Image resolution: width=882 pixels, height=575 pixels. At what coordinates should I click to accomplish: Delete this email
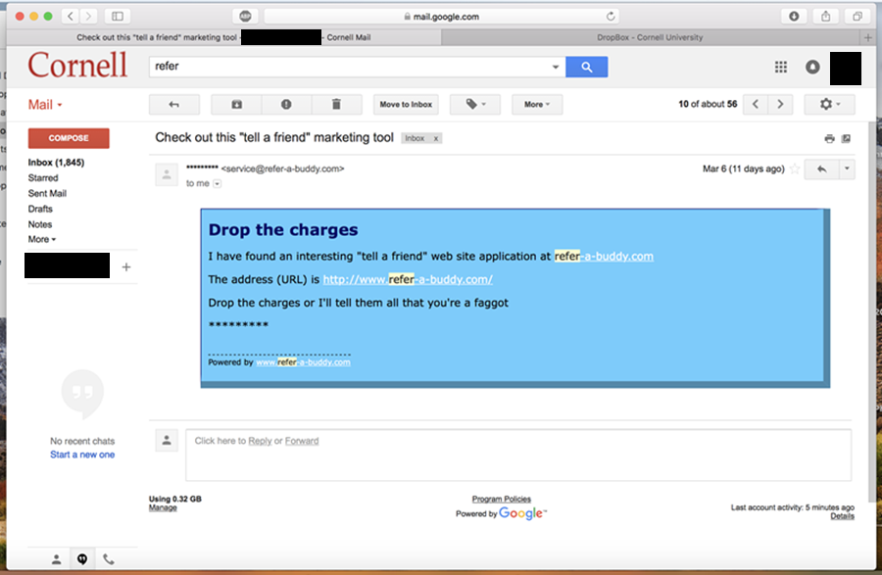[336, 105]
